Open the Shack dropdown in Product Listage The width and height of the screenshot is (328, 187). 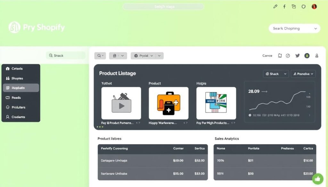tap(275, 74)
